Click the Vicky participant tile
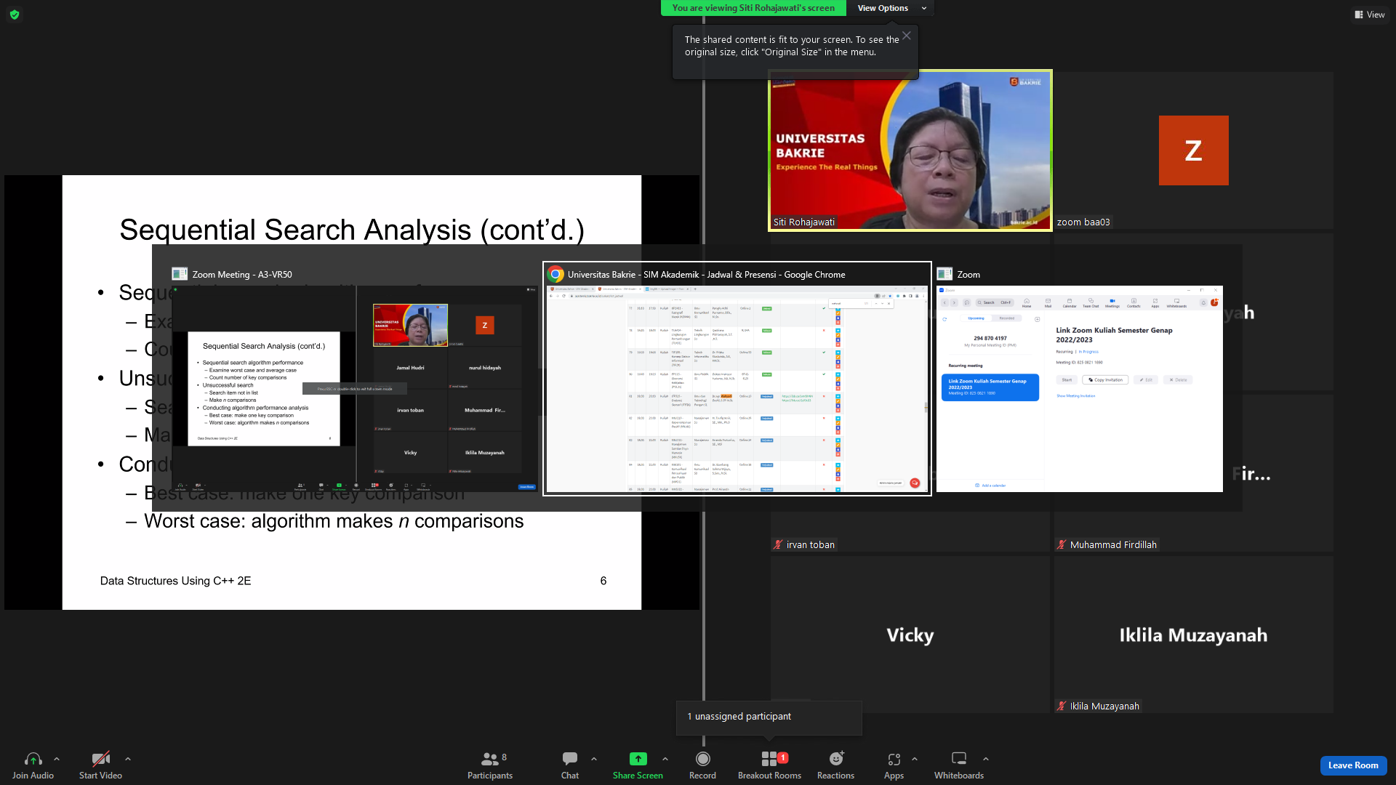 click(910, 635)
